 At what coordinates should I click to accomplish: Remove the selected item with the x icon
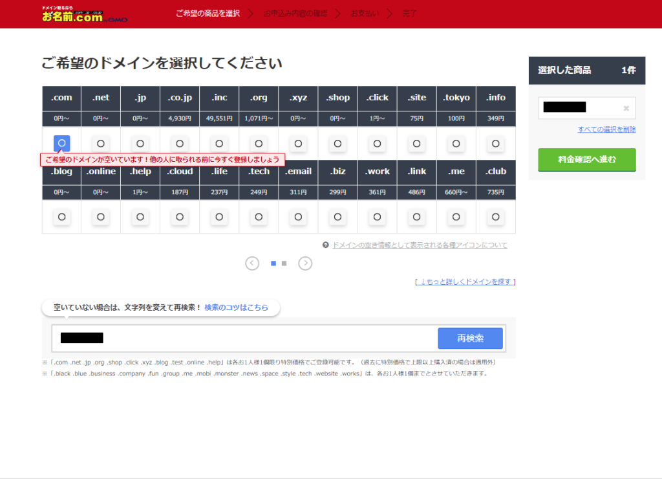pyautogui.click(x=626, y=108)
